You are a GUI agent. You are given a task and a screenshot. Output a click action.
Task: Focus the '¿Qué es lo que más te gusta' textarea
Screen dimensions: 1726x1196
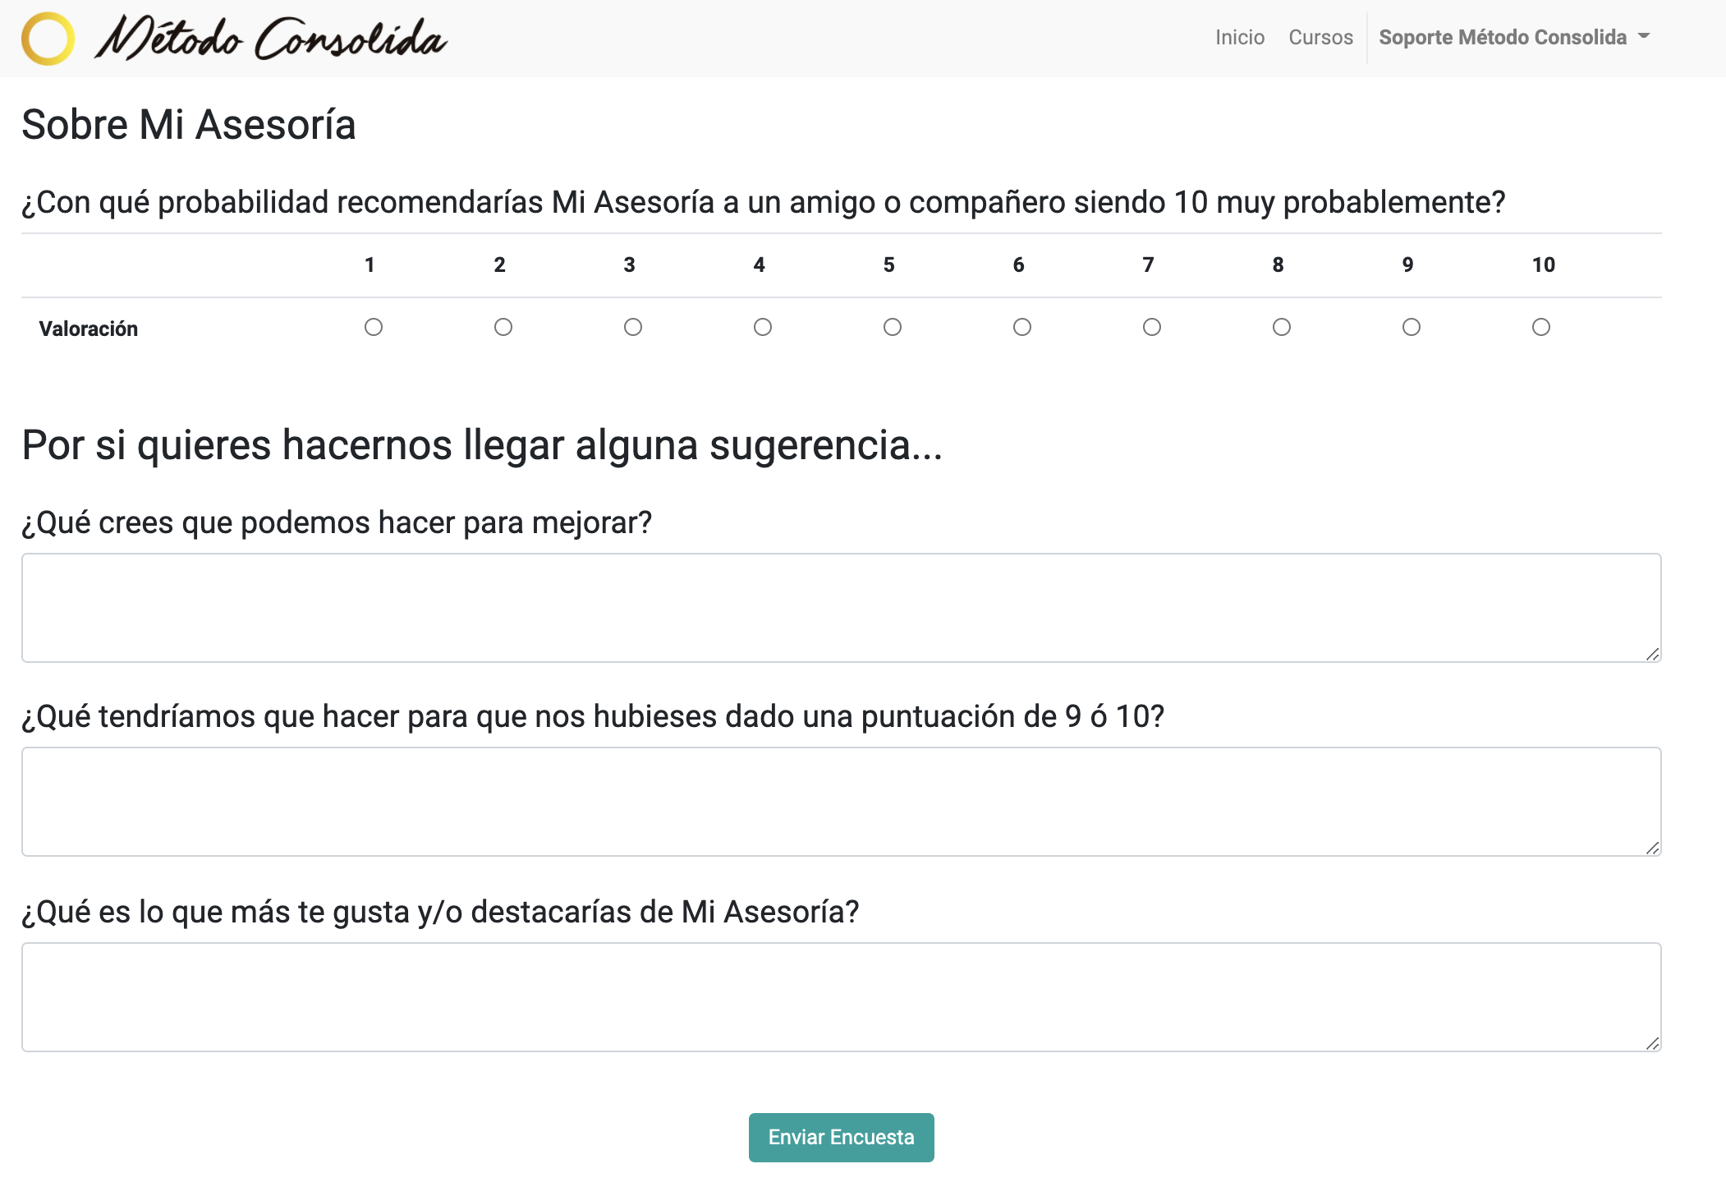point(842,997)
